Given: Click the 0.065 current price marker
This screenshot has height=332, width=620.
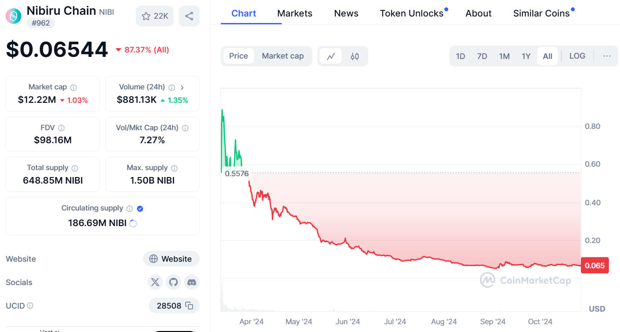Looking at the screenshot, I should tap(594, 265).
